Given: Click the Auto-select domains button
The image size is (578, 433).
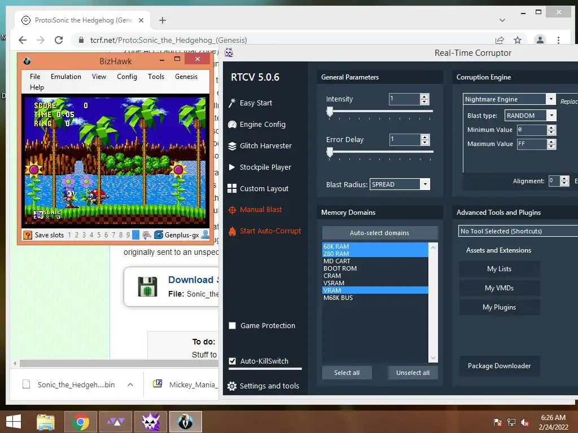Looking at the screenshot, I should (x=380, y=233).
